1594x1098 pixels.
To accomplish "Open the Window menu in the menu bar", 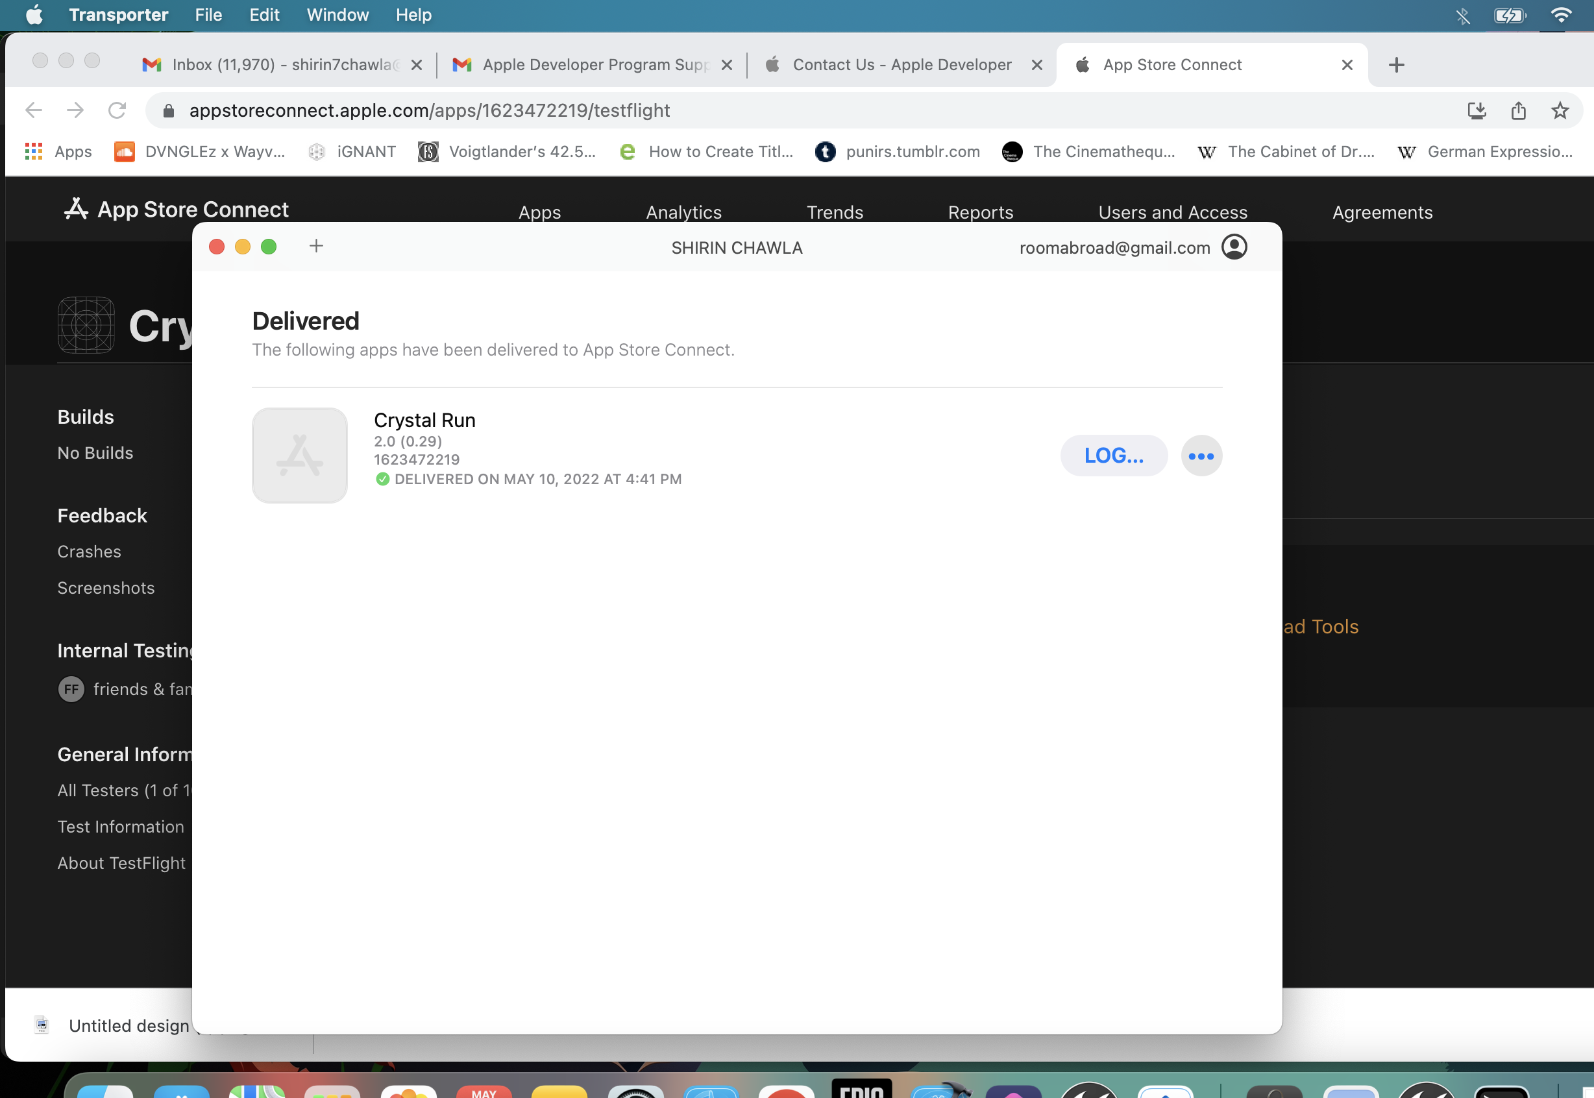I will click(337, 15).
